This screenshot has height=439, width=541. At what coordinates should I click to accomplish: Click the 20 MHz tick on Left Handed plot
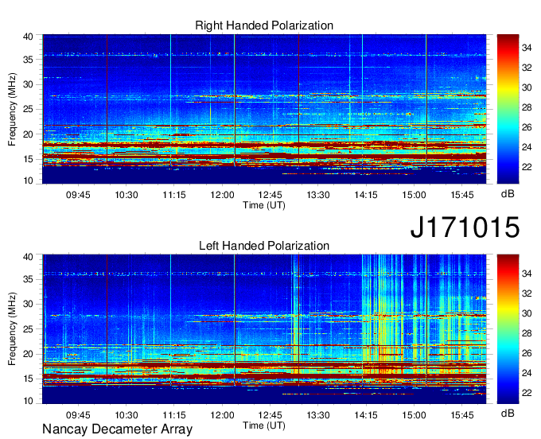tap(29, 354)
